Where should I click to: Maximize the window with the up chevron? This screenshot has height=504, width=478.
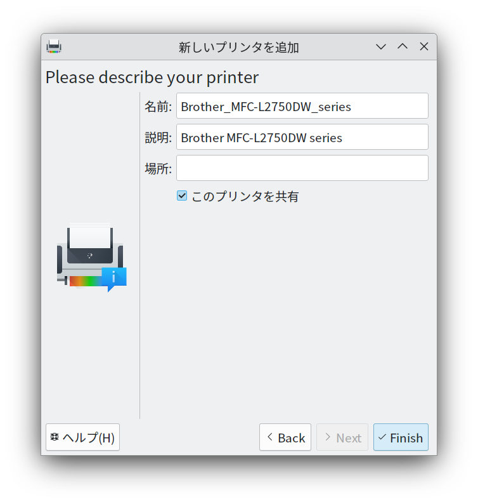pyautogui.click(x=403, y=47)
